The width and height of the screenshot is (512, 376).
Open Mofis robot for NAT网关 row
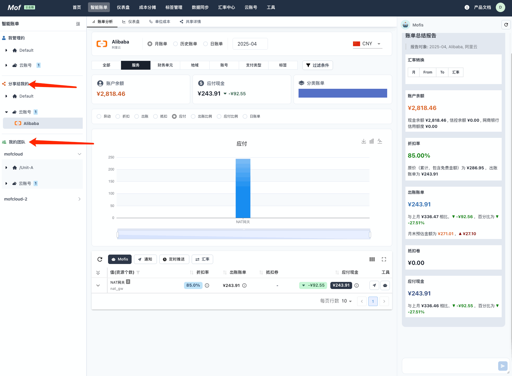(385, 285)
